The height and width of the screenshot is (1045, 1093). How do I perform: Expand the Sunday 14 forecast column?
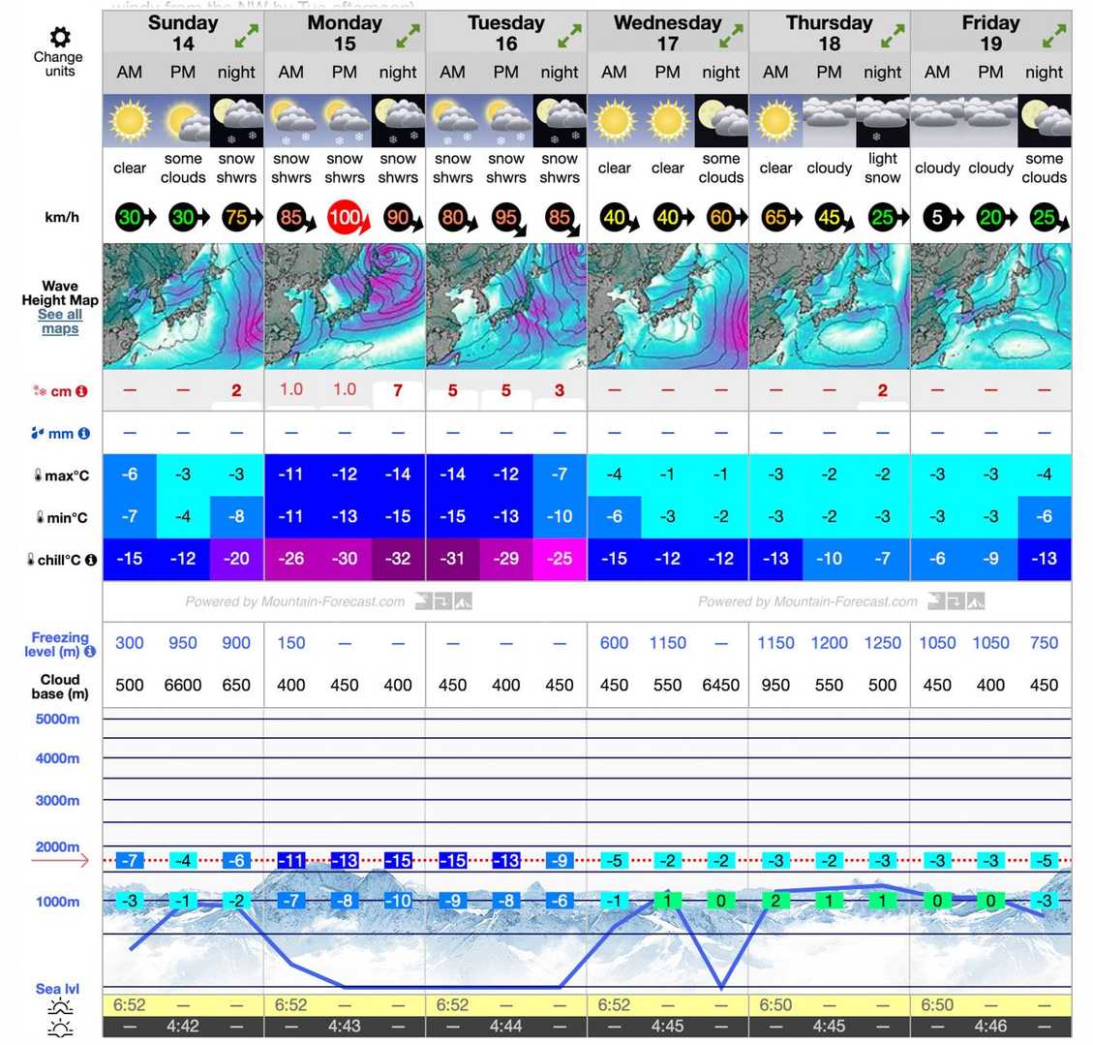[246, 37]
